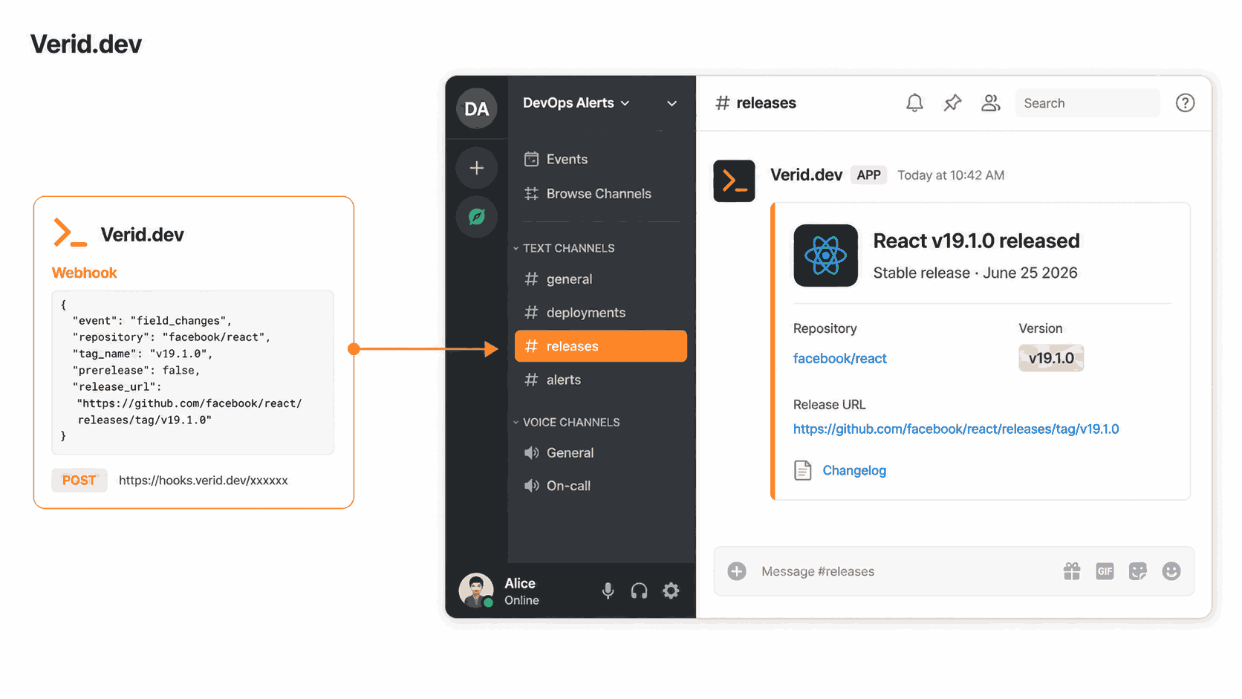Collapse the TEXT CHANNELS category
The image size is (1242, 699).
[565, 248]
